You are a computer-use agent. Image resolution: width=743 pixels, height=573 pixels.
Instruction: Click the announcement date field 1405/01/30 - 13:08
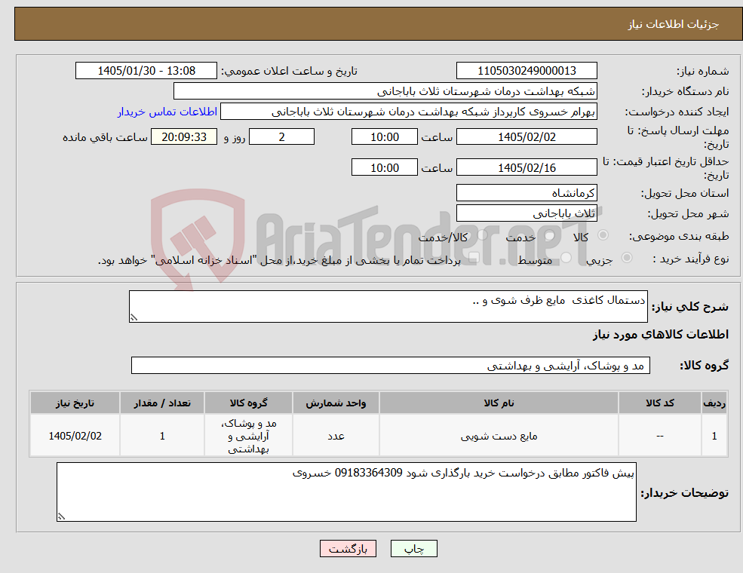(146, 71)
